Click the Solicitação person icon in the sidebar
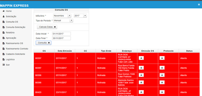Viewport: 202px width, 96px height. tap(4, 16)
